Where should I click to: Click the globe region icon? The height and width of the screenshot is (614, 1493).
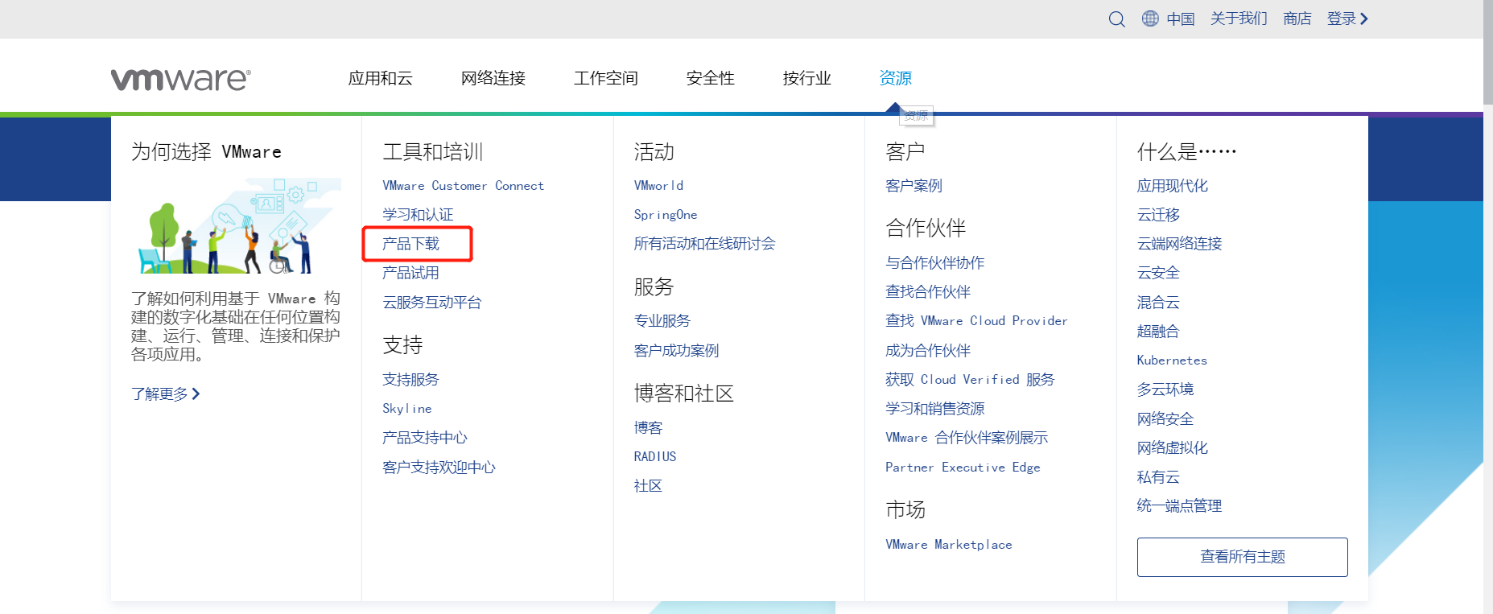[1150, 19]
